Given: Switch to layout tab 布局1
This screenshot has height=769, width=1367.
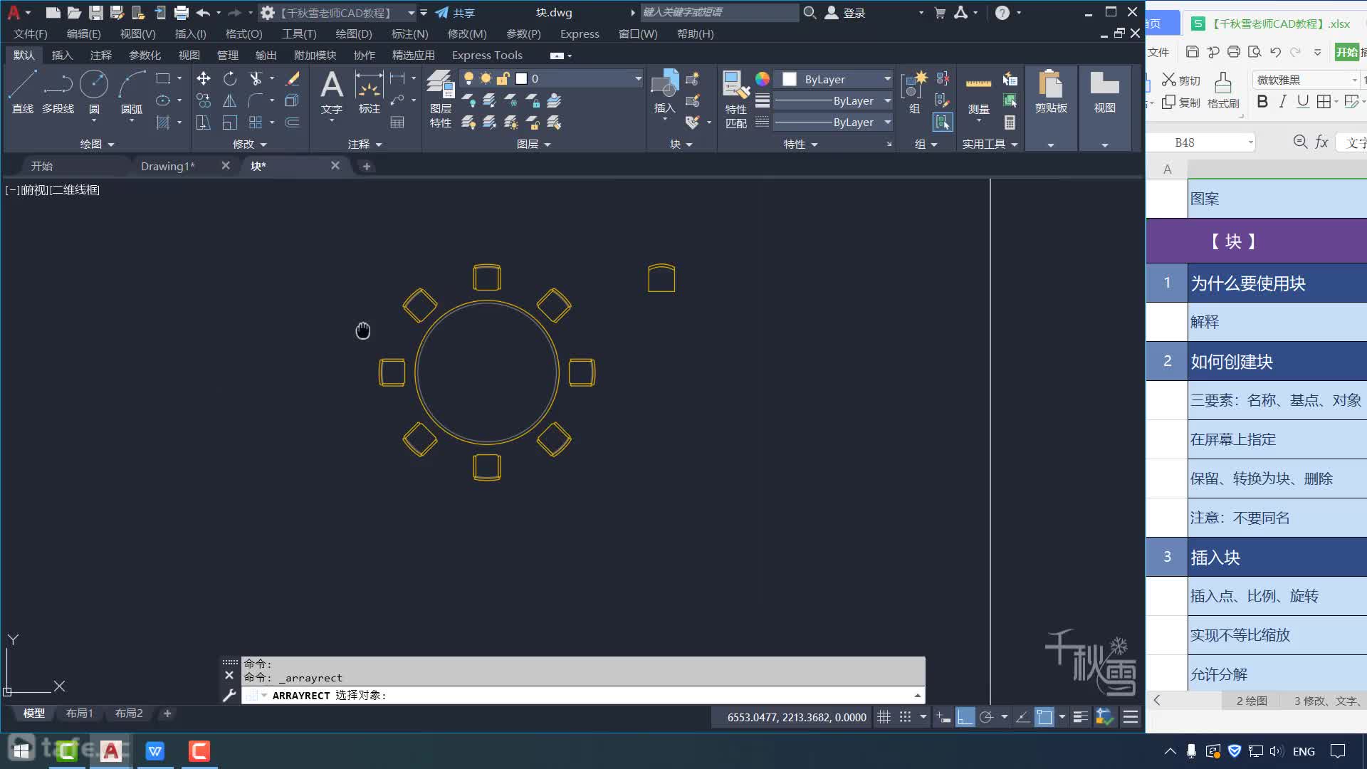Looking at the screenshot, I should tap(79, 713).
